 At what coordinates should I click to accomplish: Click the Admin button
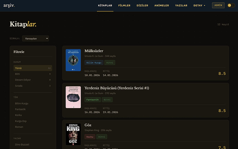coord(218,6)
